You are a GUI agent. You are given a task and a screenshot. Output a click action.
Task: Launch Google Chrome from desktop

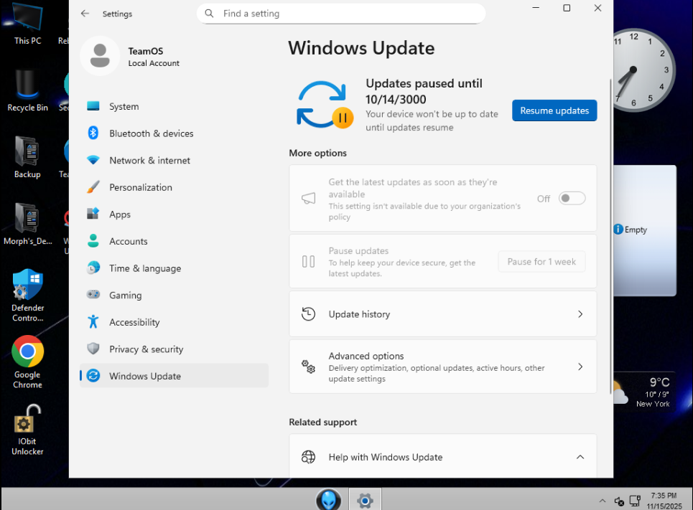point(27,362)
